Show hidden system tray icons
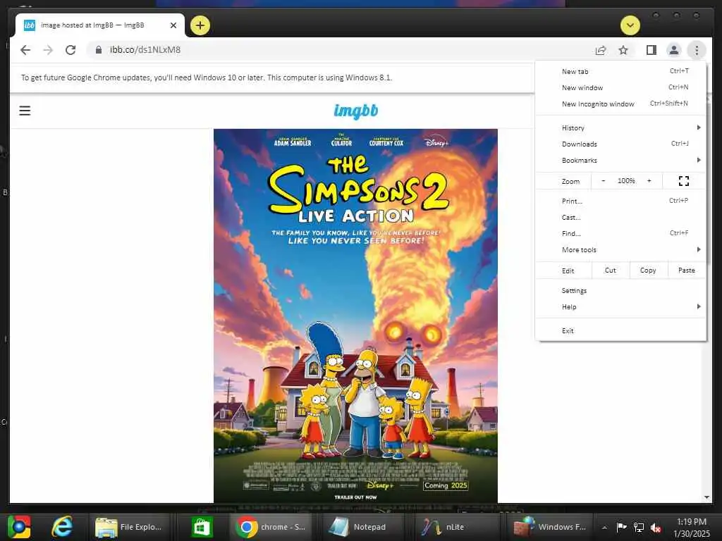 (x=604, y=528)
